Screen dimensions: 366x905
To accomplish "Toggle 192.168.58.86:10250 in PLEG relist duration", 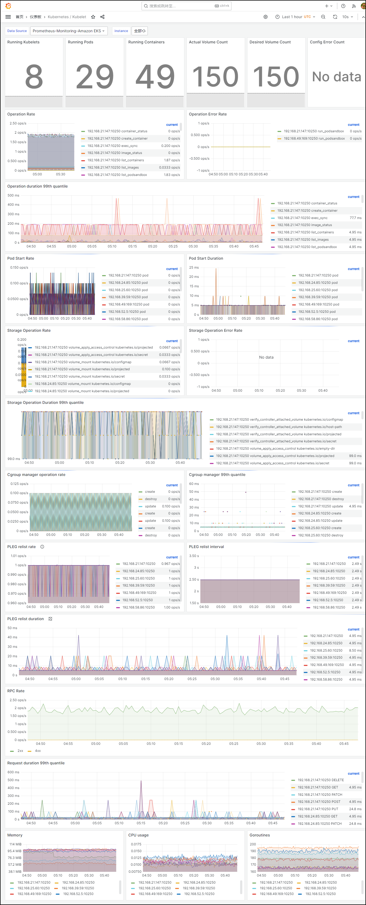I will [326, 679].
